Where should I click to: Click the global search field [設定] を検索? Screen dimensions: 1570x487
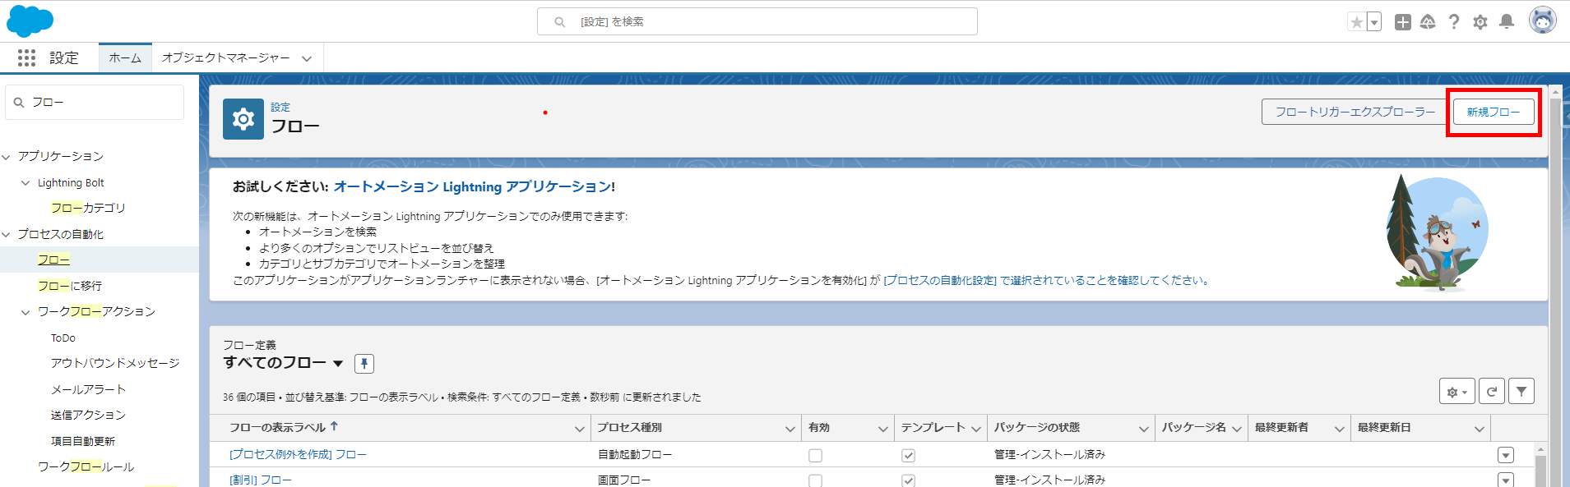click(x=757, y=21)
